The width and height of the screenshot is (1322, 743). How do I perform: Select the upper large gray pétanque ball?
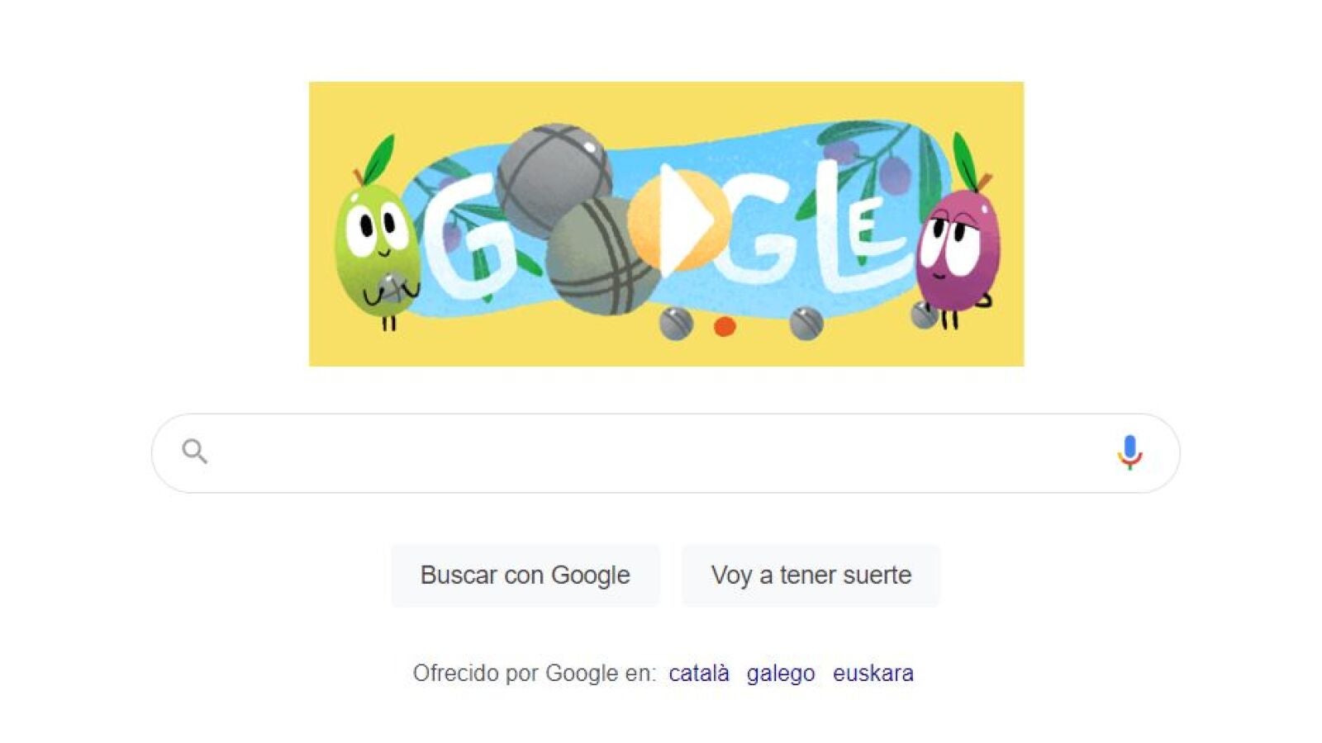pos(552,175)
